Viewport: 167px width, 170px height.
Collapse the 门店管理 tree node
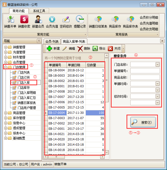[x=6, y=67]
